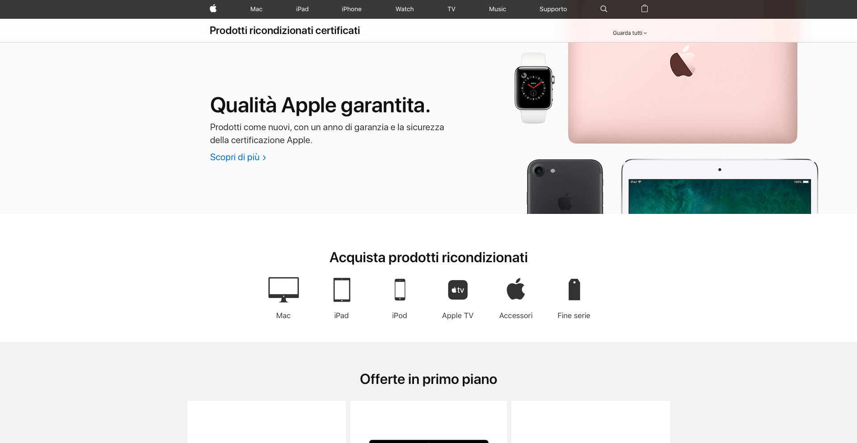Select the Mac monitor icon
Image resolution: width=857 pixels, height=443 pixels.
283,290
